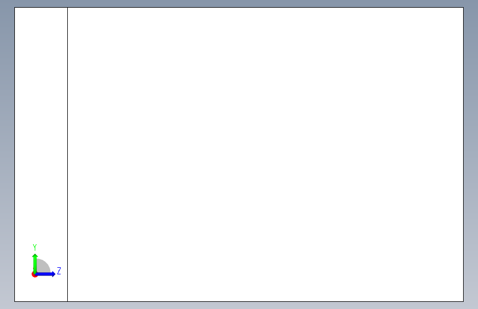Click the green Y axis label
The width and height of the screenshot is (478, 309).
tap(35, 247)
